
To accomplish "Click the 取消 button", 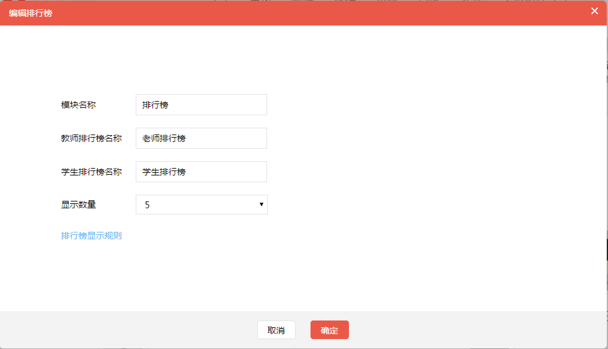I will (x=276, y=330).
